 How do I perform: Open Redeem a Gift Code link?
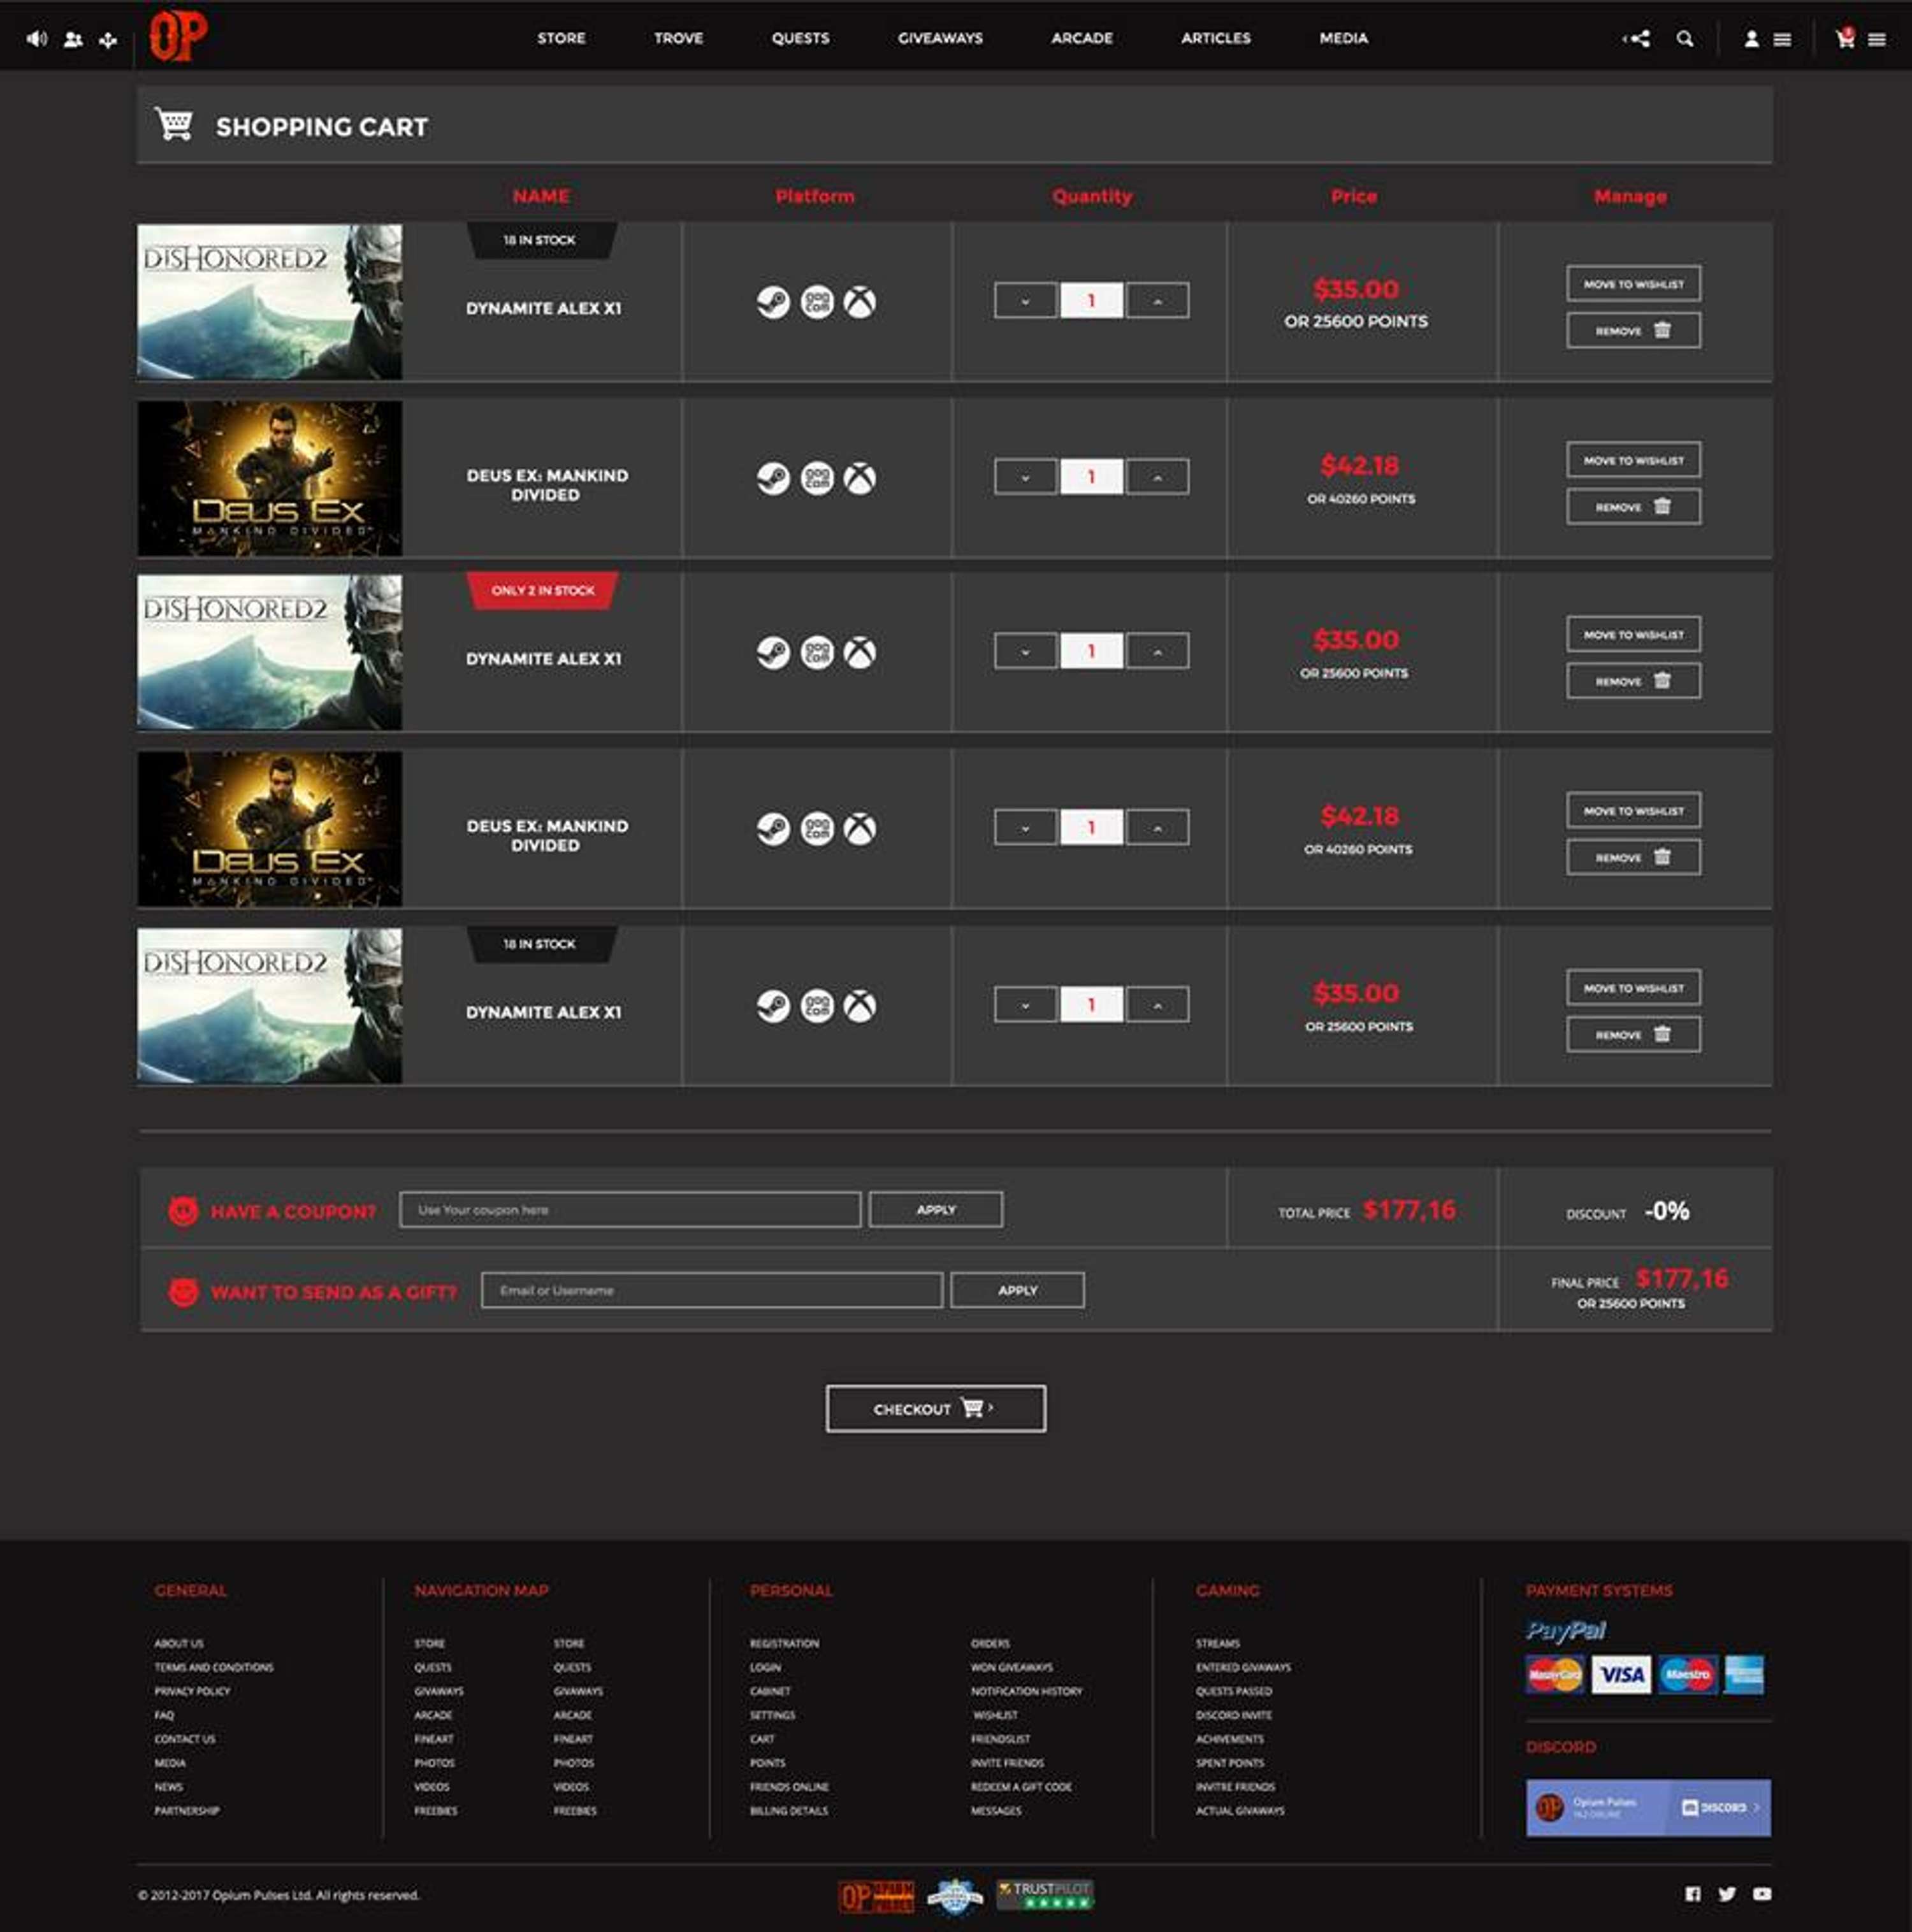click(x=1021, y=1788)
